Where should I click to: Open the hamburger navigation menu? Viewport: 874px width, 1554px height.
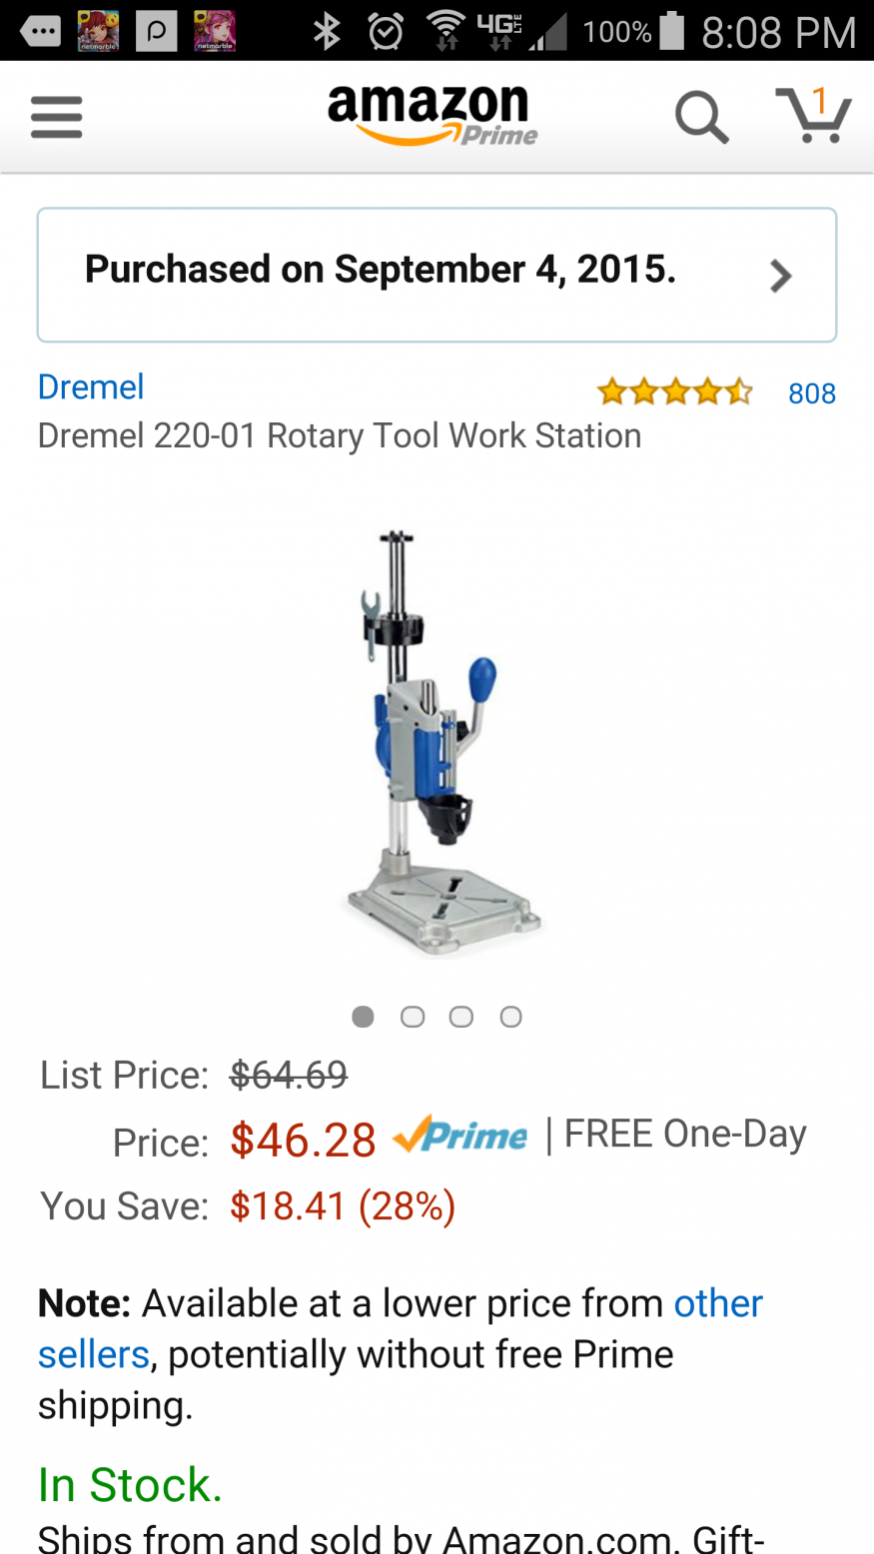(x=56, y=117)
